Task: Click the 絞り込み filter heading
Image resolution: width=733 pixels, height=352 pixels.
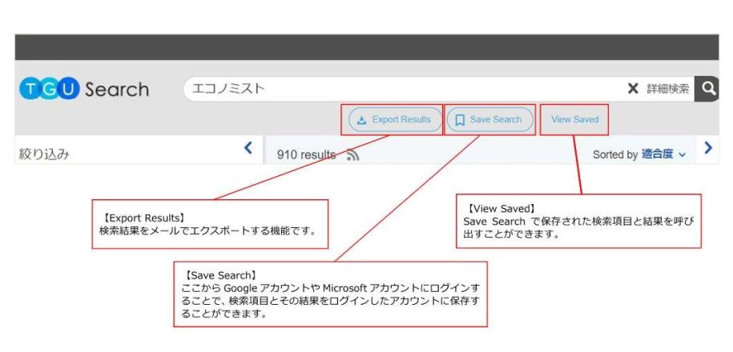Action: click(44, 154)
